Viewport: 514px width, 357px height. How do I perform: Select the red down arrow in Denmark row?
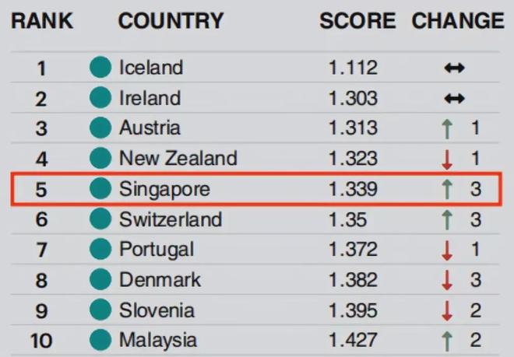(x=447, y=280)
